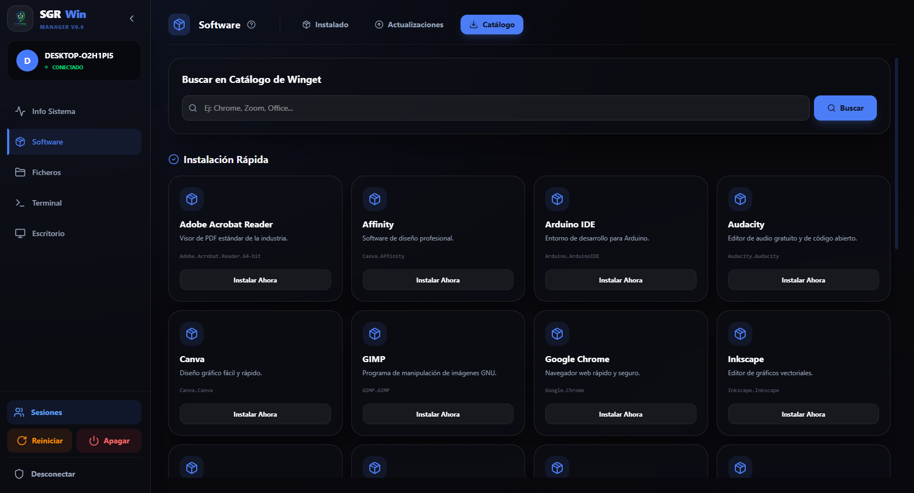Select Software in the sidebar

point(74,142)
